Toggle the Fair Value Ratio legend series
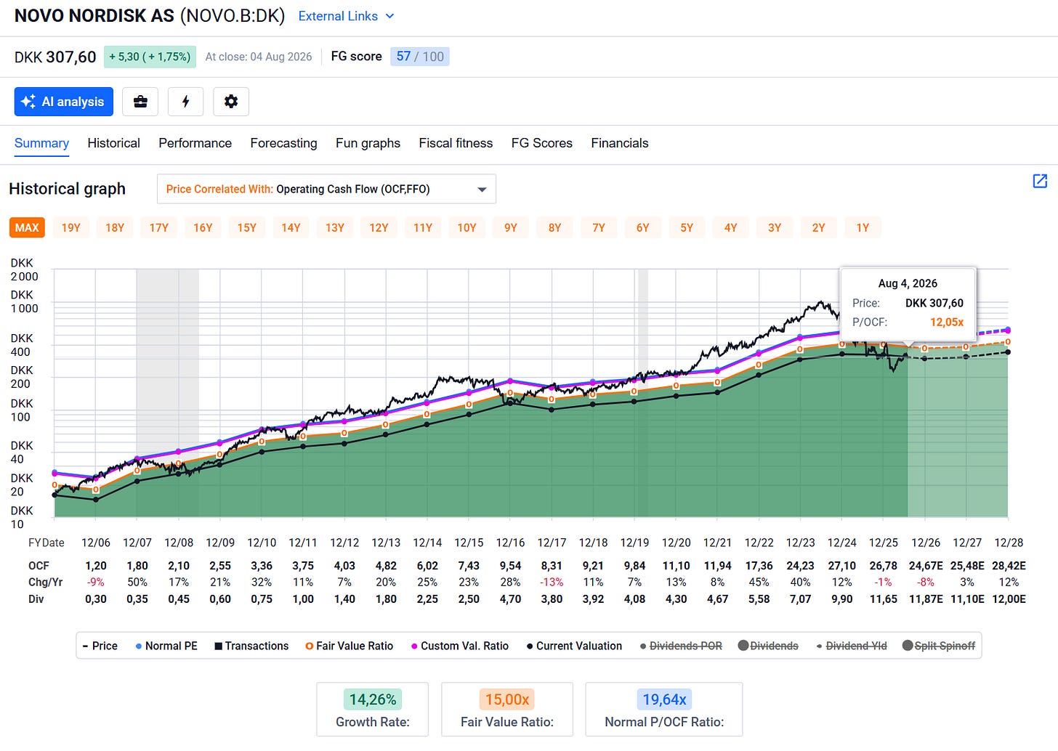The height and width of the screenshot is (751, 1058). tap(350, 646)
